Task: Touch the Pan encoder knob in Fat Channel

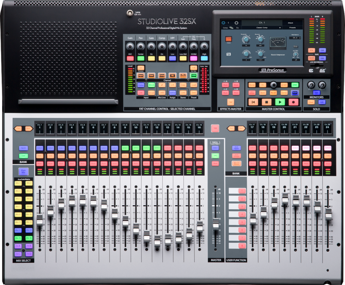Action: pos(140,46)
